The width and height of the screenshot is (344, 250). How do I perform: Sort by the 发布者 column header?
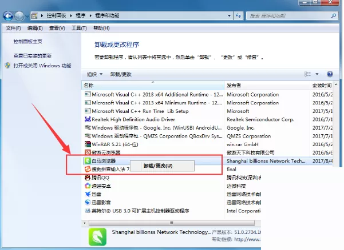267,86
